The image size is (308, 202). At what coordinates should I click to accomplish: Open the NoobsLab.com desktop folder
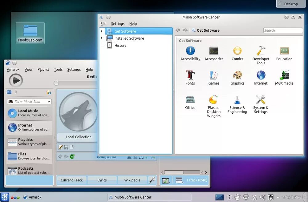30,33
